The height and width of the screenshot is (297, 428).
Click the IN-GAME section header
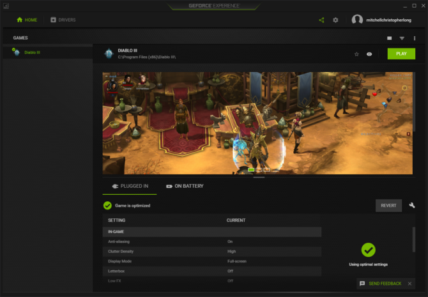pos(212,232)
